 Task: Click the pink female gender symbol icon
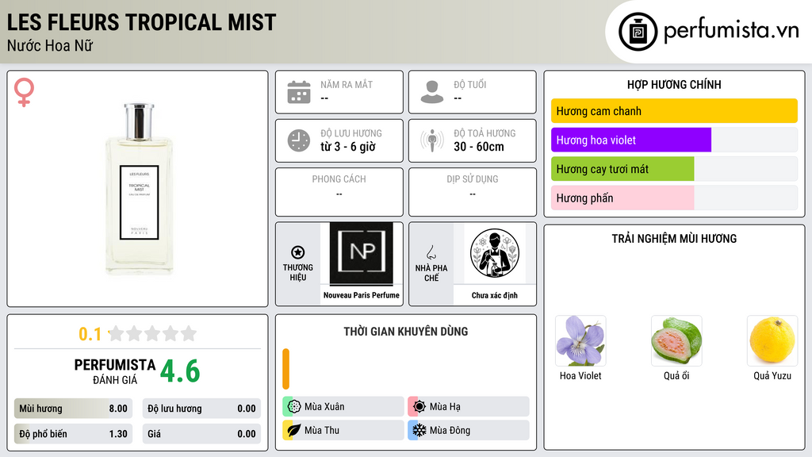click(x=24, y=92)
